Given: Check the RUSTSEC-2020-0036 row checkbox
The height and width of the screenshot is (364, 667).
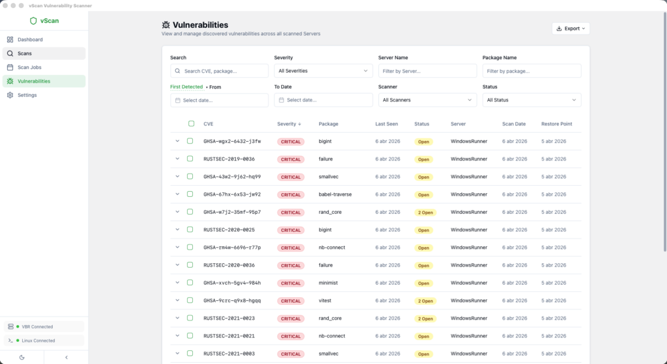Looking at the screenshot, I should pos(190,265).
